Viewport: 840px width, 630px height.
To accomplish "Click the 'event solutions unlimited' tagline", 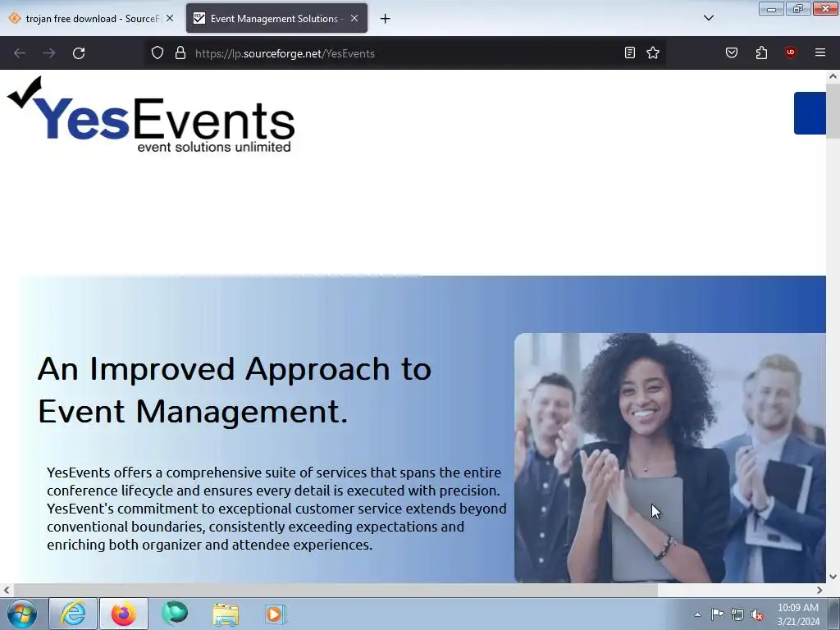I will coord(214,147).
